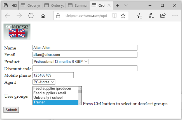Screen dimensions: 182x120
Task: Refresh the current page
Action: [31, 16]
